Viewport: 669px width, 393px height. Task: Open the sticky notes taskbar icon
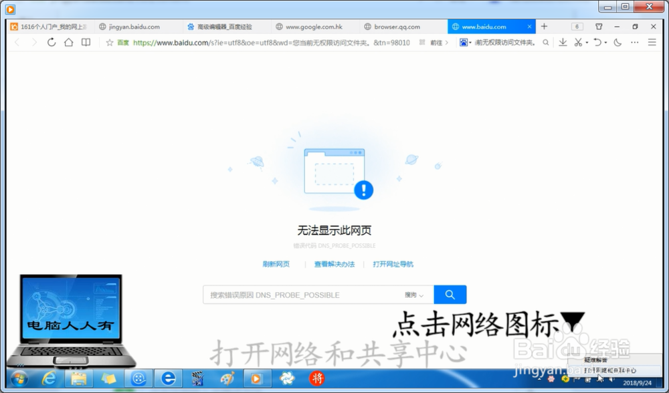coord(108,378)
